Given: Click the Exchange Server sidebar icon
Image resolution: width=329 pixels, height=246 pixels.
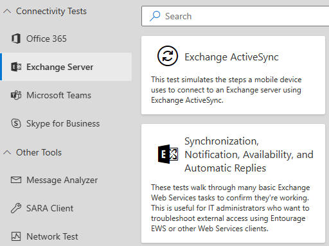Looking at the screenshot, I should 16,67.
